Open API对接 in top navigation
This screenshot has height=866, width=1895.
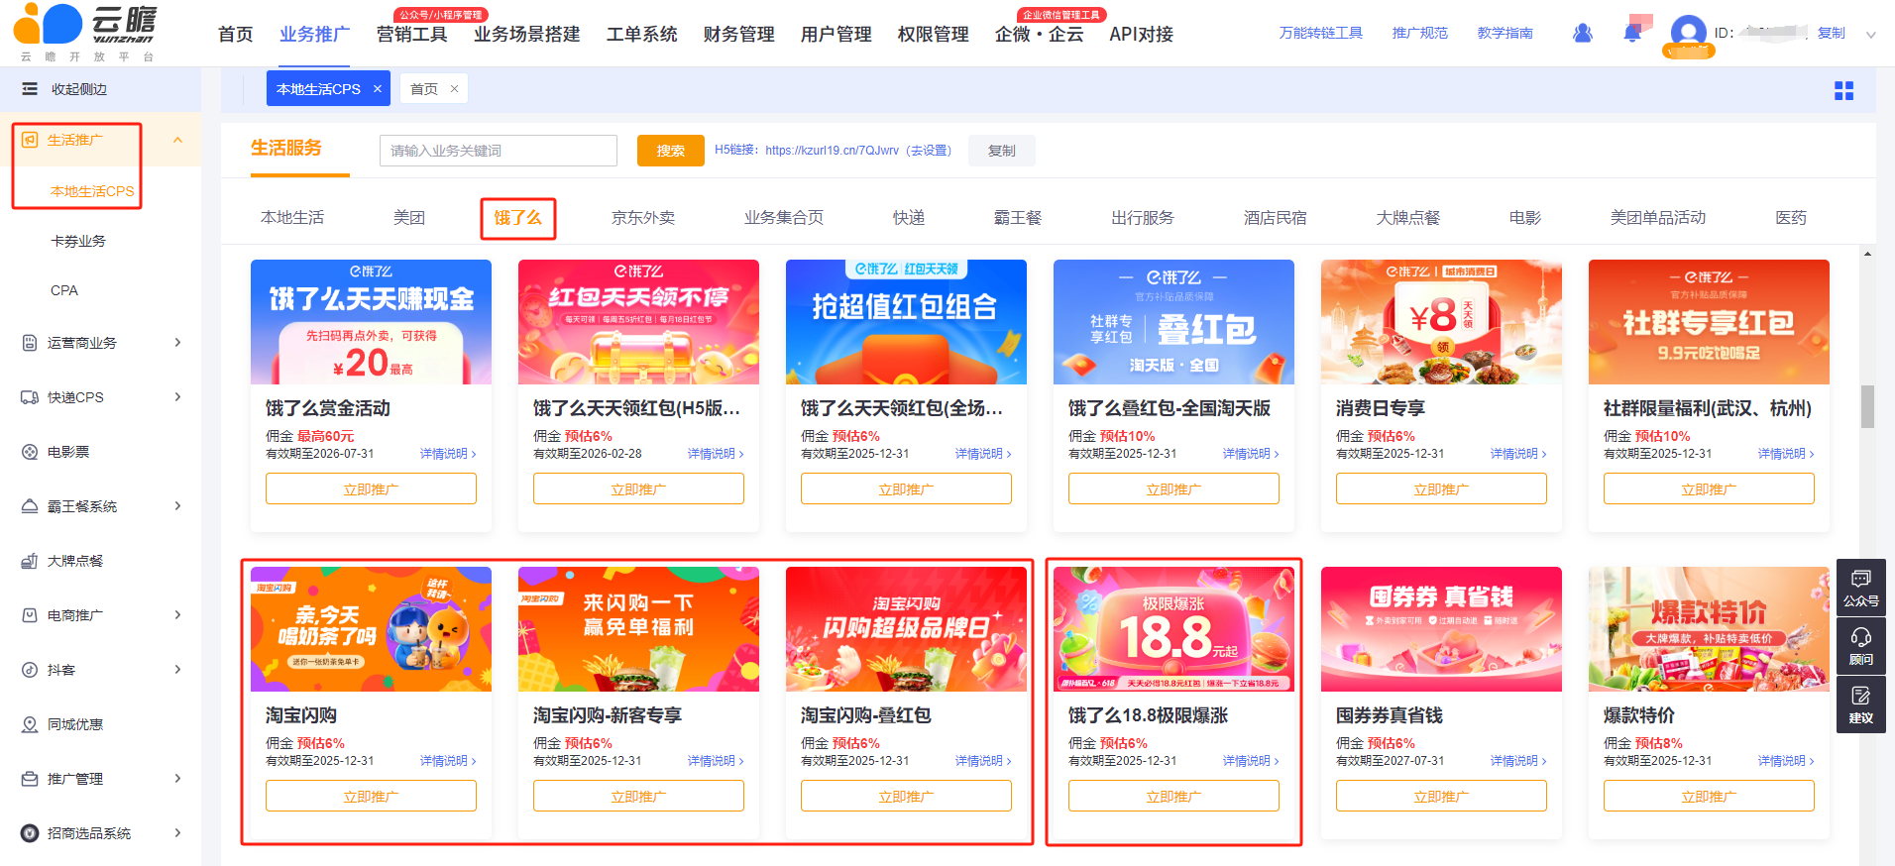coord(1141,35)
